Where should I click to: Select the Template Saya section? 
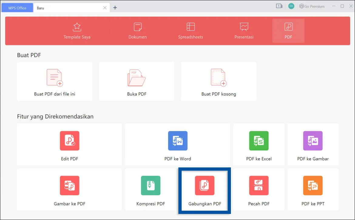click(x=77, y=30)
